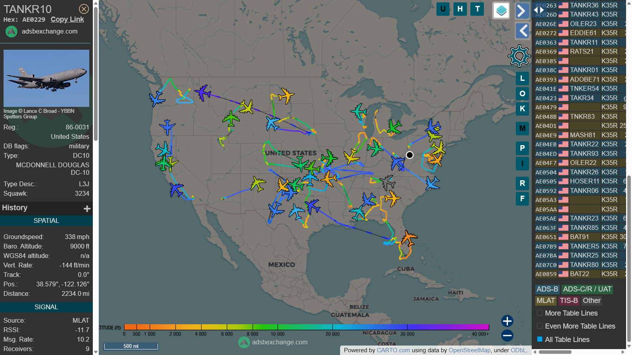632x355 pixels.
Task: Toggle the O map option button
Action: click(522, 93)
